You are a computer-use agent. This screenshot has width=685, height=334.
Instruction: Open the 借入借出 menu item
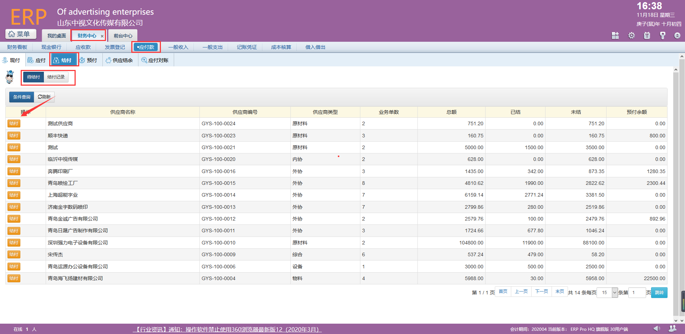(315, 47)
